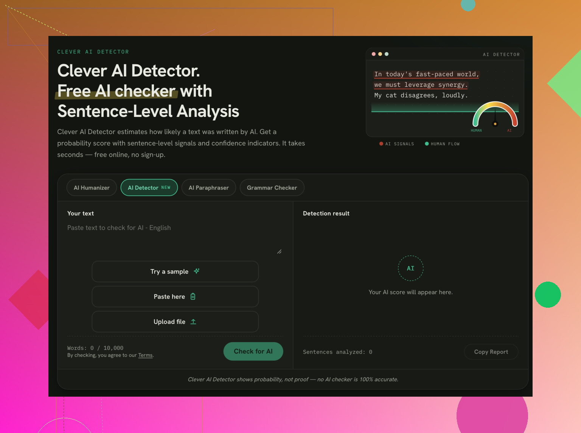
Task: Click the Try a sample button
Action: click(x=175, y=271)
